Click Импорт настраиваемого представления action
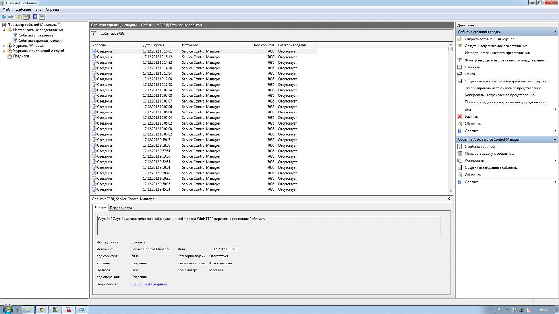Viewport: 559px width, 314px height. [x=497, y=53]
